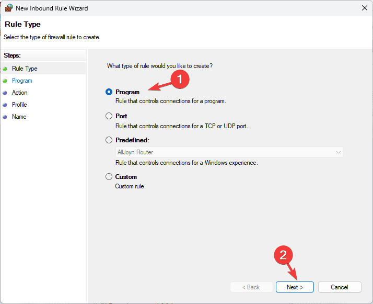The image size is (373, 304).
Task: Cancel the New Inbound Rule Wizard
Action: coord(340,287)
